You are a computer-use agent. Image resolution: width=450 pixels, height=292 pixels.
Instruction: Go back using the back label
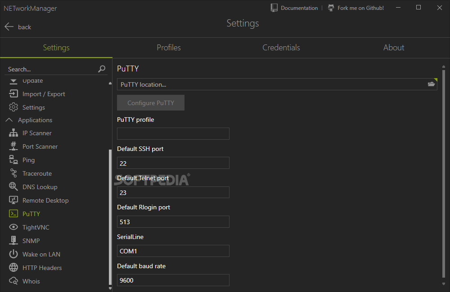pos(24,27)
